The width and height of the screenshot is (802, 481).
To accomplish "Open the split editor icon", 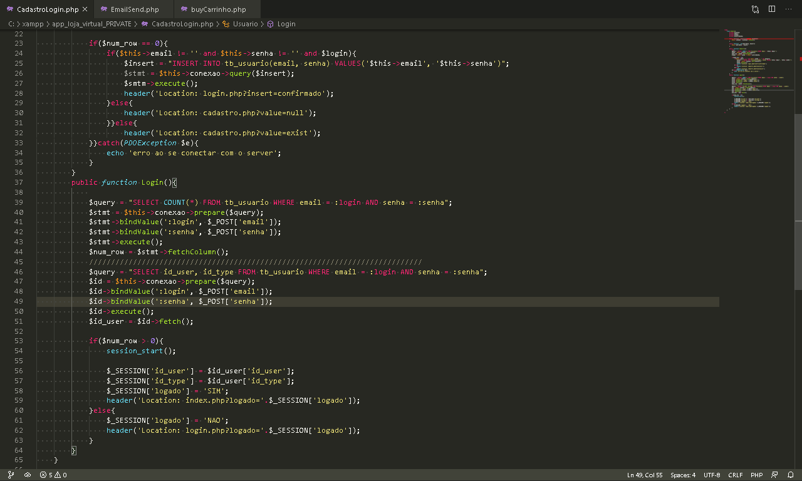I will tap(771, 9).
